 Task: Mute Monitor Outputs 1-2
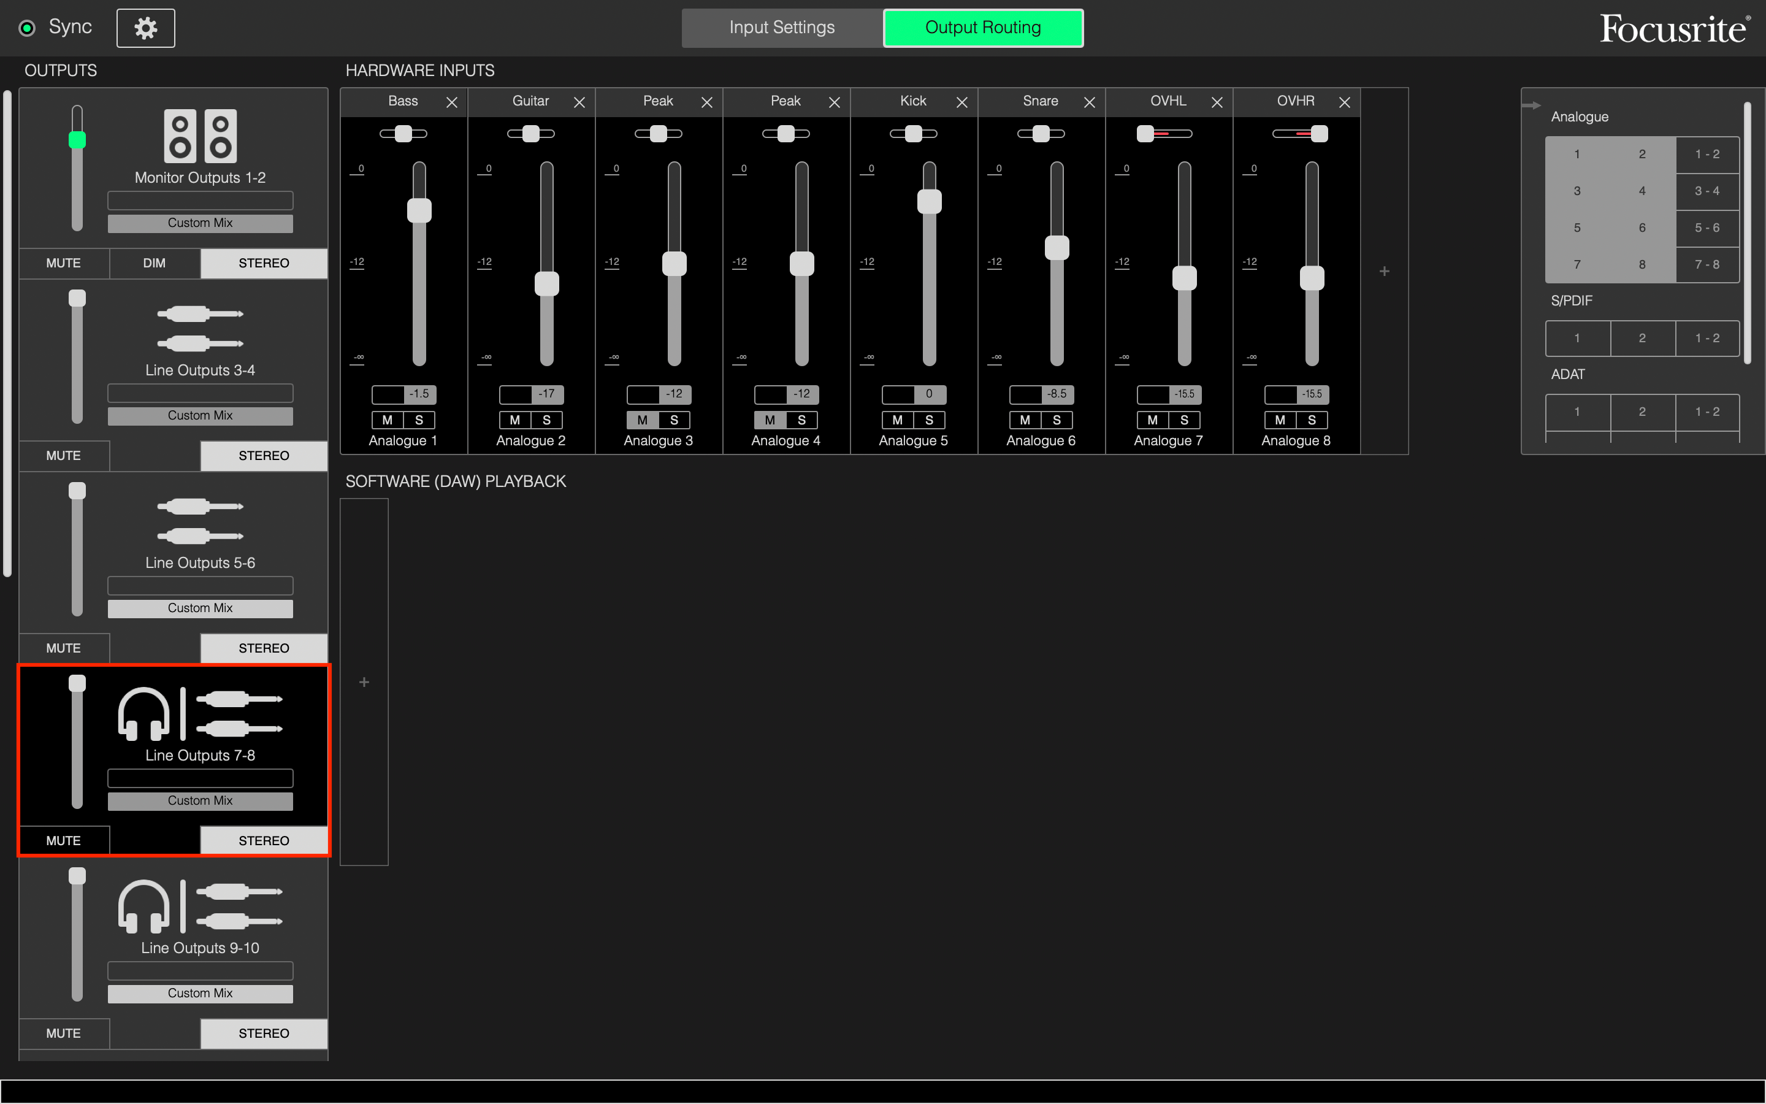click(x=64, y=263)
